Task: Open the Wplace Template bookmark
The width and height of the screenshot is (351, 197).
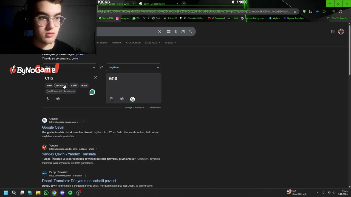Action: (293, 18)
